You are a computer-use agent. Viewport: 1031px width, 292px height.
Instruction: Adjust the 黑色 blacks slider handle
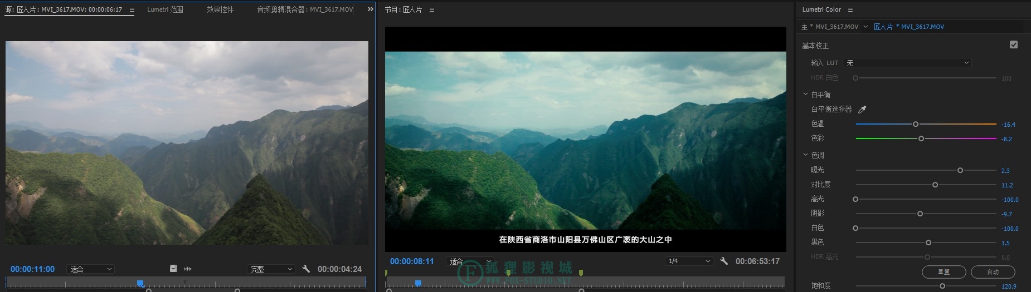(928, 242)
